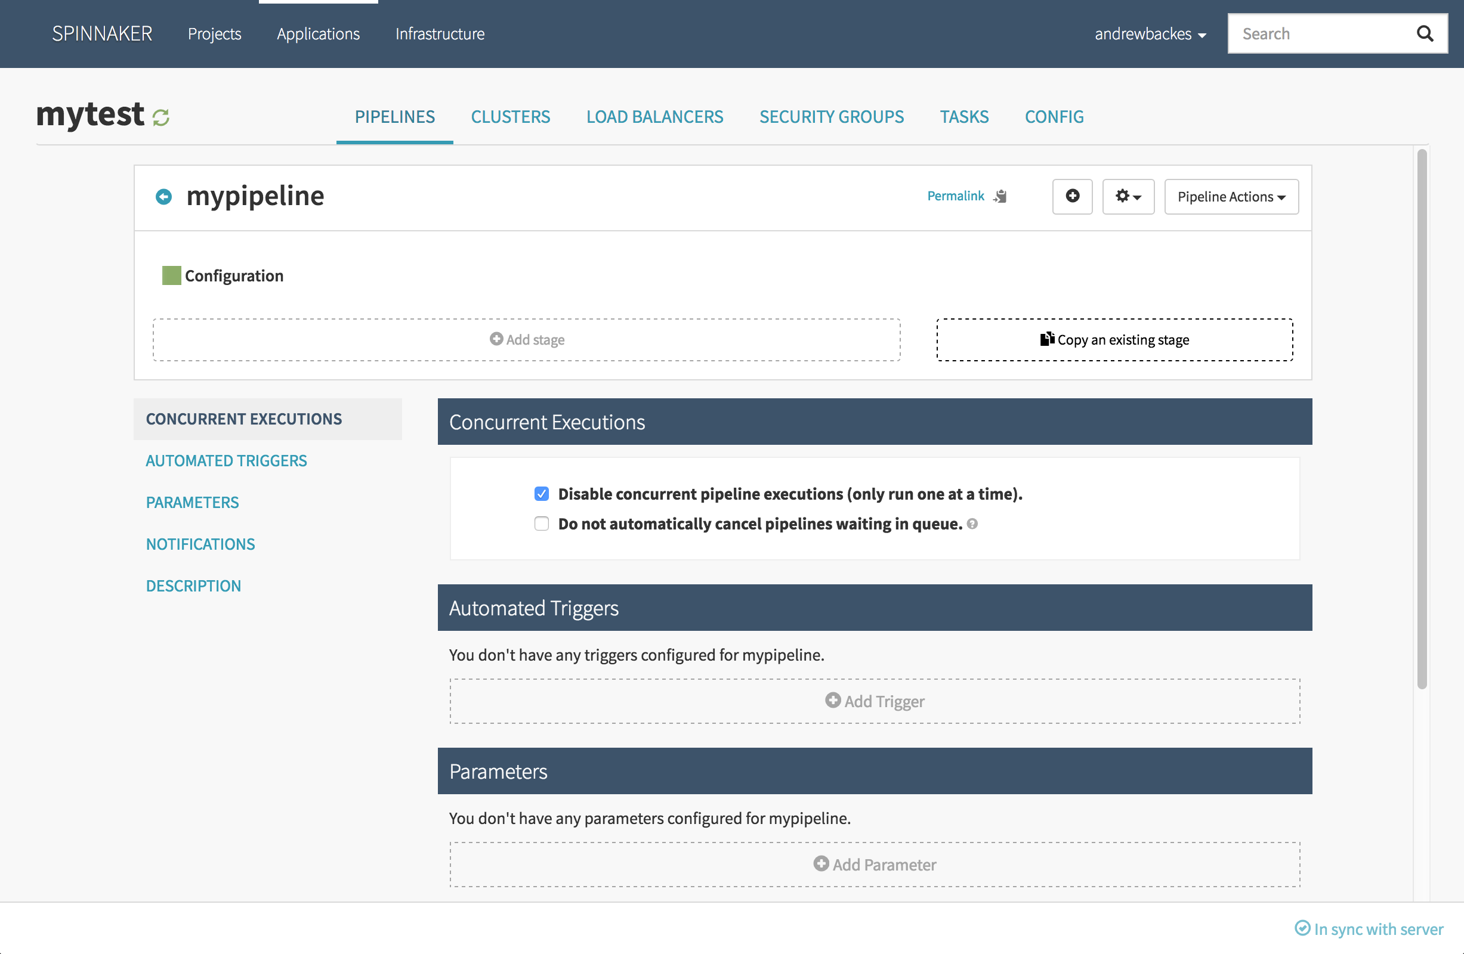This screenshot has height=954, width=1464.
Task: Open the Permalink link
Action: (955, 196)
